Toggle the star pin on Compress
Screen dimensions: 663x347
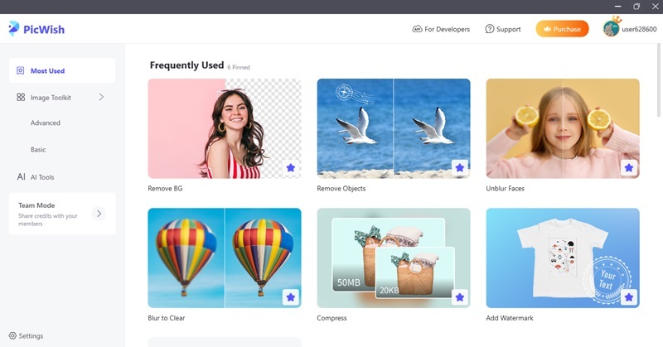pyautogui.click(x=460, y=297)
